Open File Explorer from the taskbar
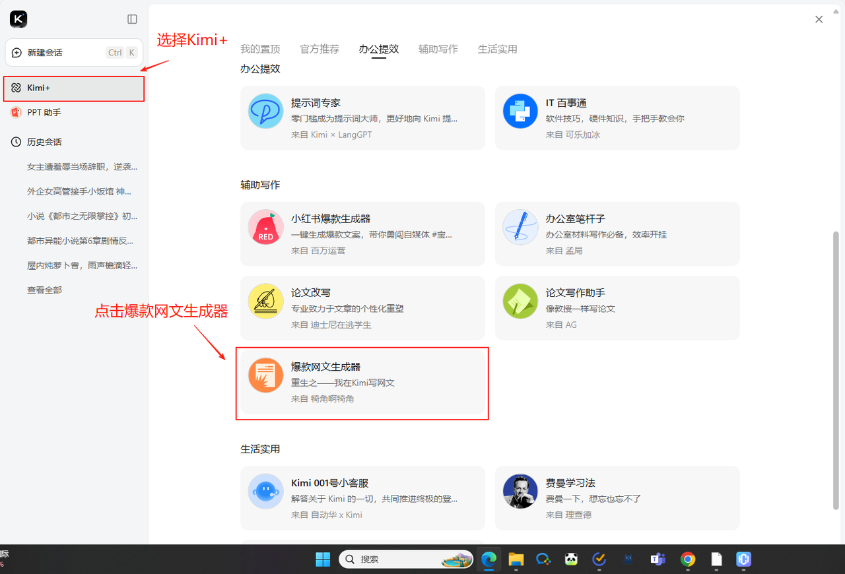 tap(516, 559)
